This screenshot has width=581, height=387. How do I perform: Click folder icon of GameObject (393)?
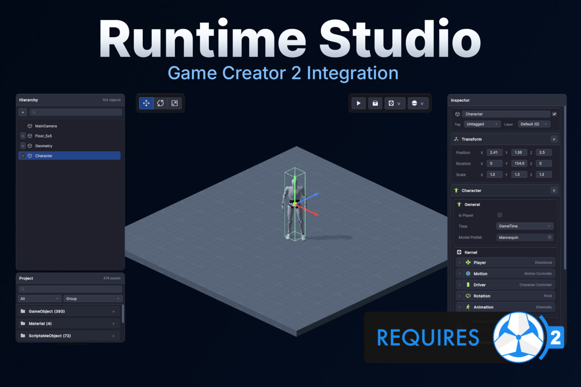coord(23,311)
